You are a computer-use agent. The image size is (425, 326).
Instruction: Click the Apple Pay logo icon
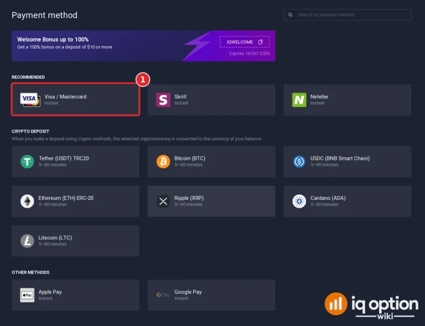pyautogui.click(x=27, y=295)
